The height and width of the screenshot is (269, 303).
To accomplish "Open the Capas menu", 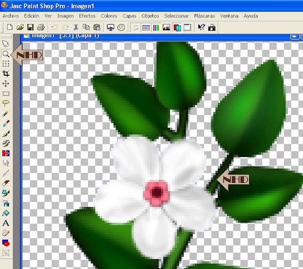I will [129, 16].
